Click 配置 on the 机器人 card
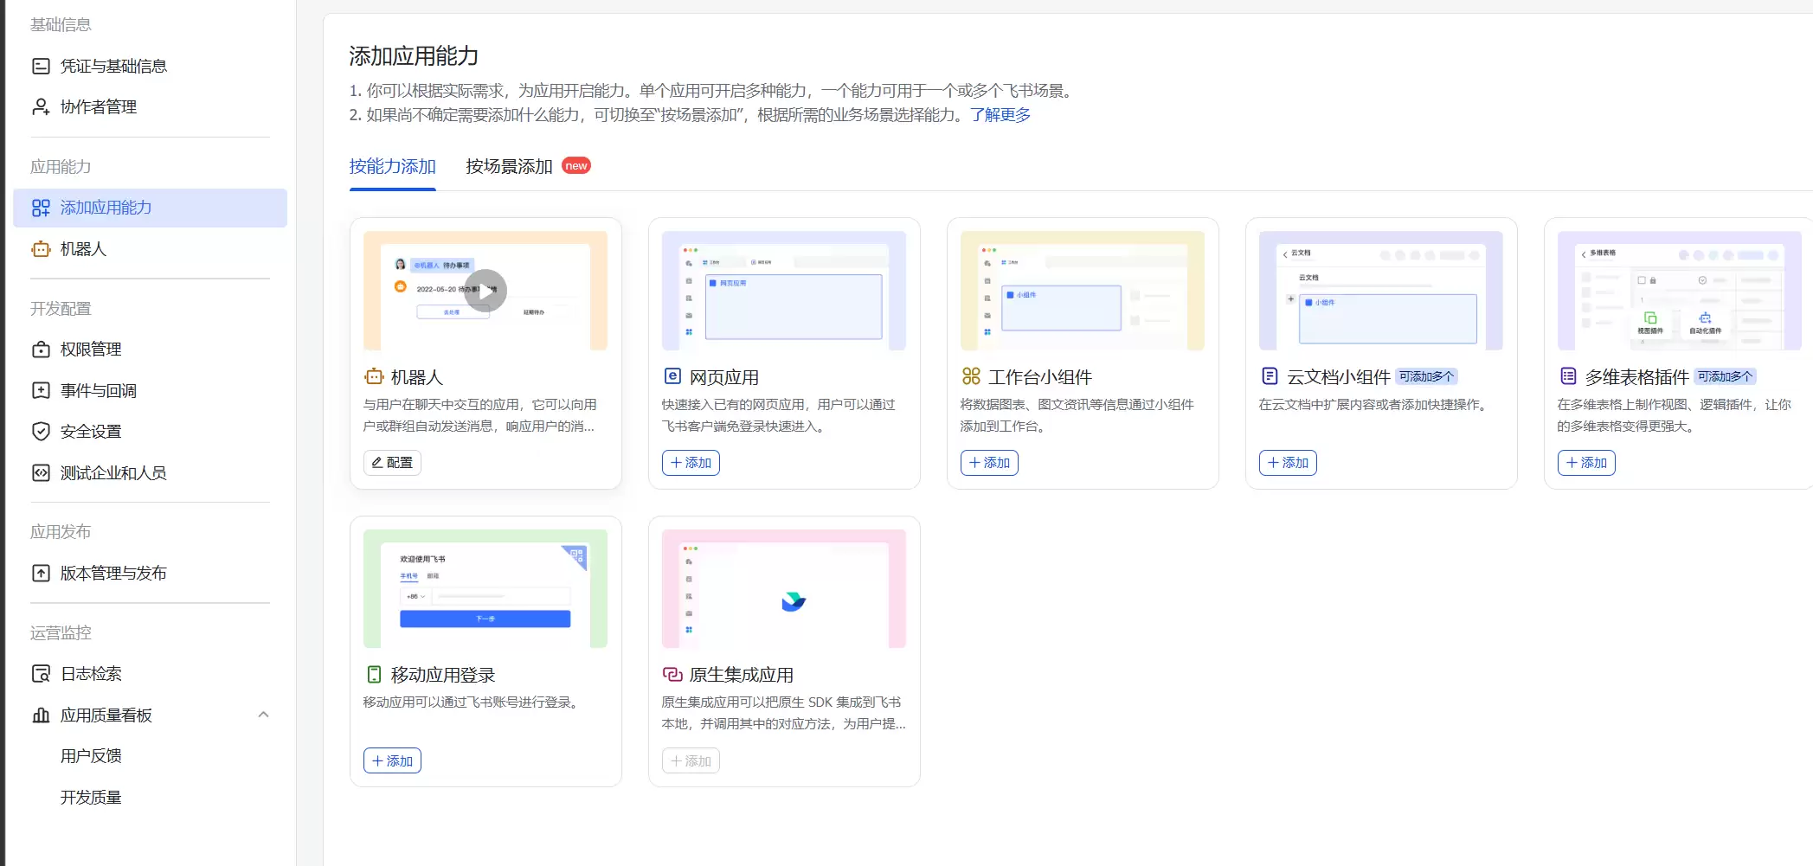The width and height of the screenshot is (1813, 866). (x=391, y=462)
